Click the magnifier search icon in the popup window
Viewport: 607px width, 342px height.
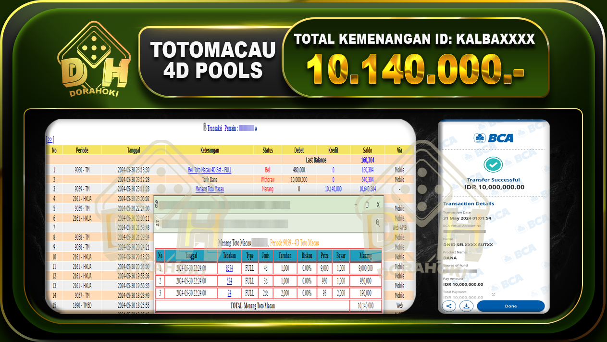coord(378,222)
